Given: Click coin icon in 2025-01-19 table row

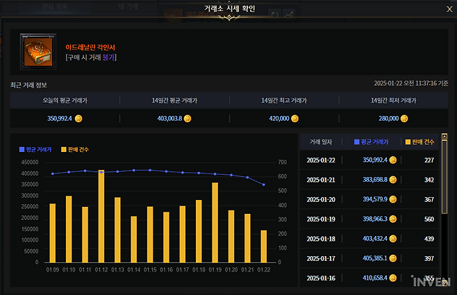Looking at the screenshot, I should 393,219.
